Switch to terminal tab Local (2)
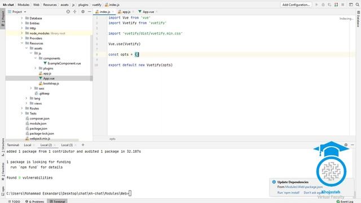This screenshot has height=203, width=361. (46, 145)
